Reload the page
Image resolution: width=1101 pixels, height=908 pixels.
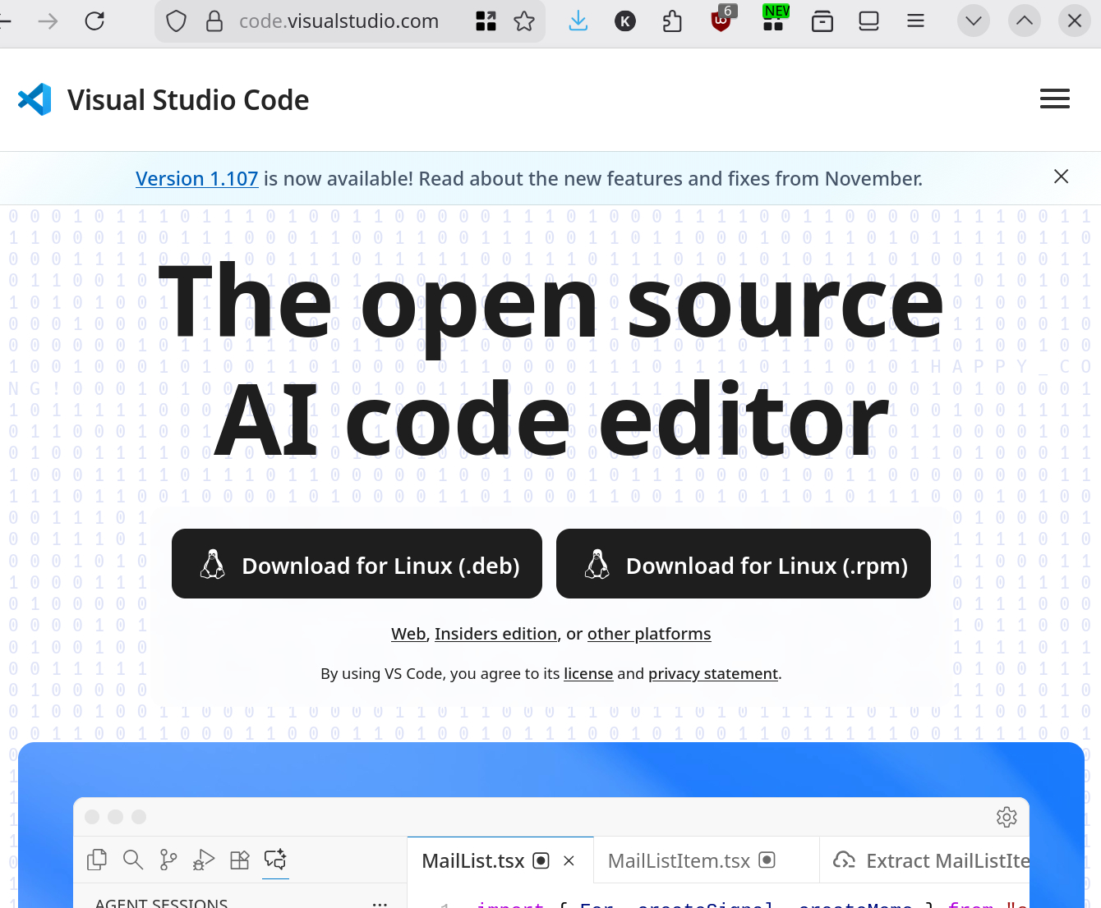(94, 21)
